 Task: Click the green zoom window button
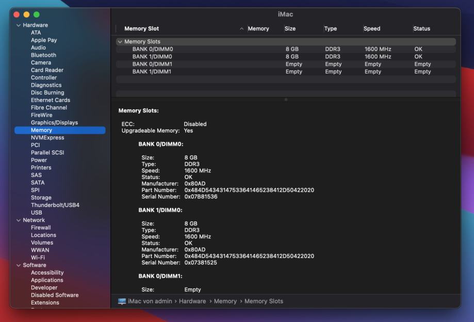[37, 14]
